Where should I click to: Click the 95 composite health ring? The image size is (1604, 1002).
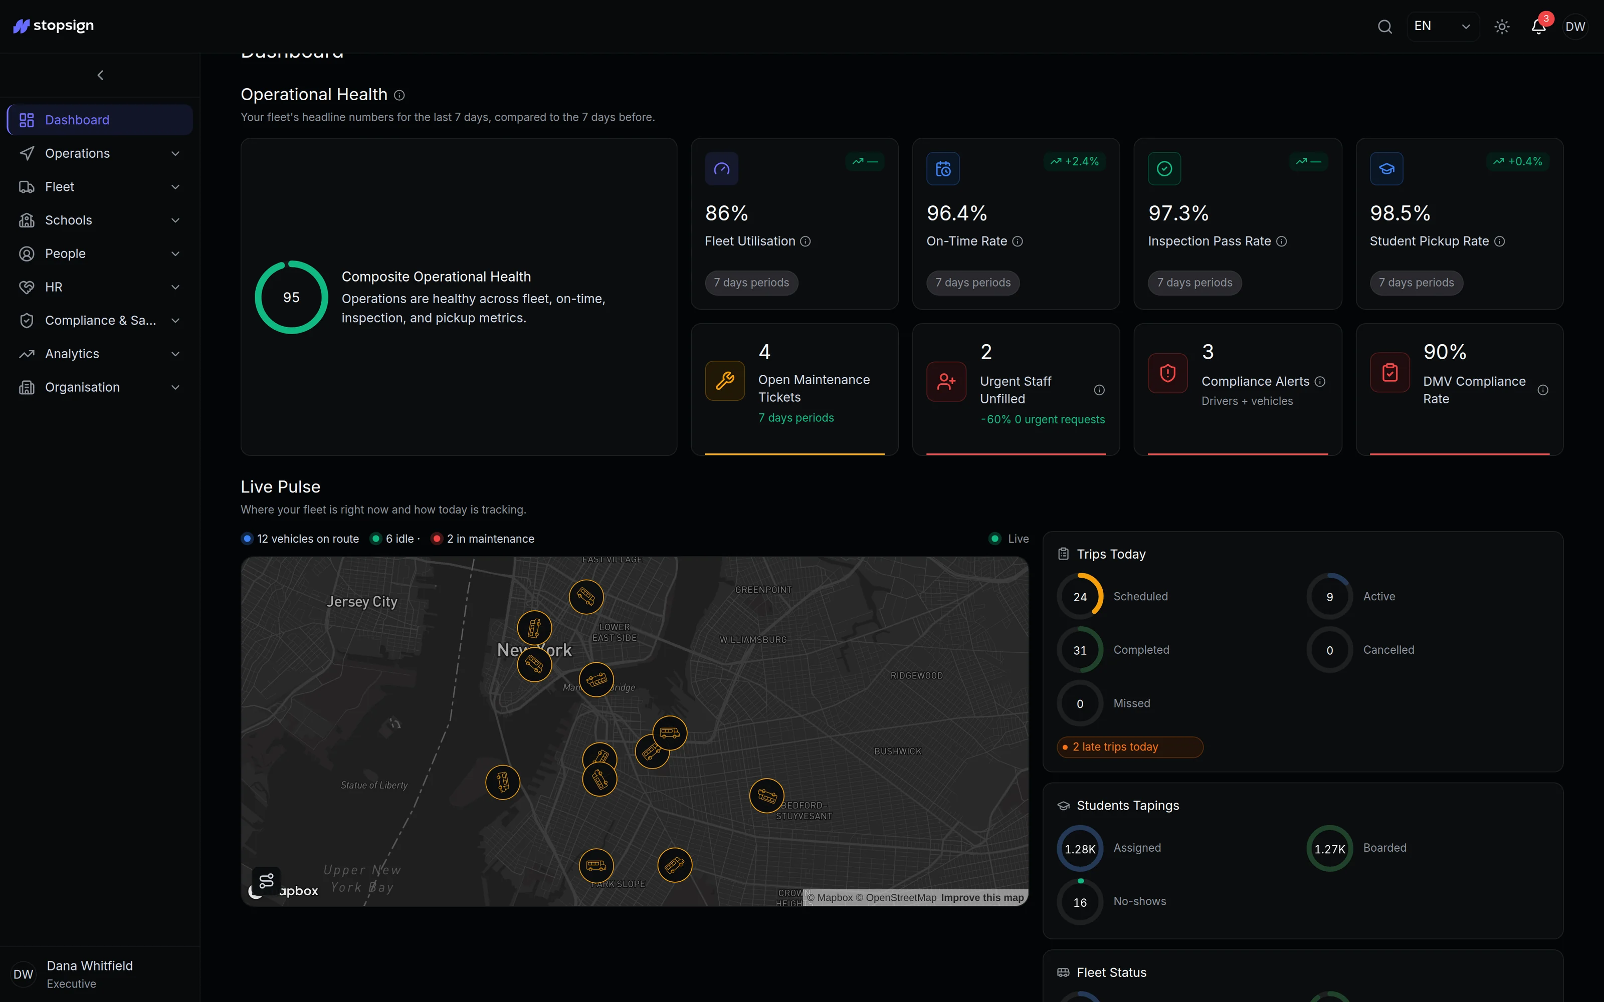[x=292, y=297]
